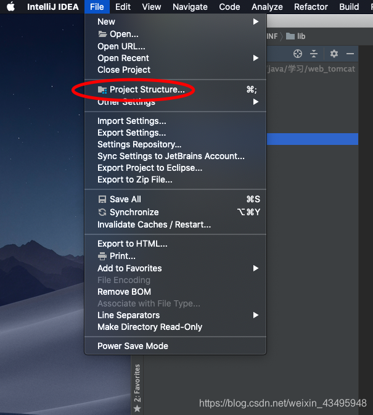Open the View menu
Screen dimensions: 373x415
[151, 7]
